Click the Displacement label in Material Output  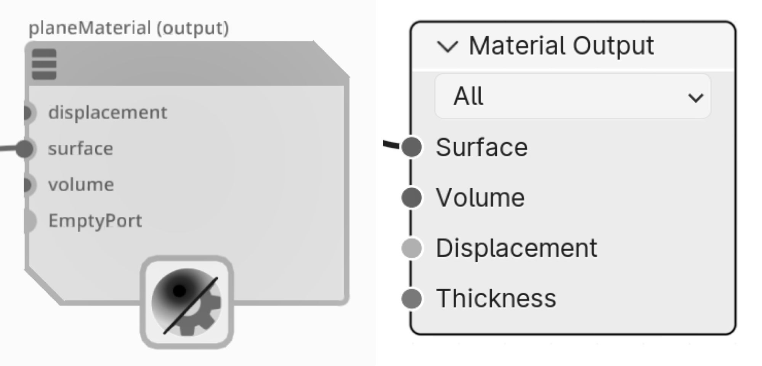click(517, 248)
